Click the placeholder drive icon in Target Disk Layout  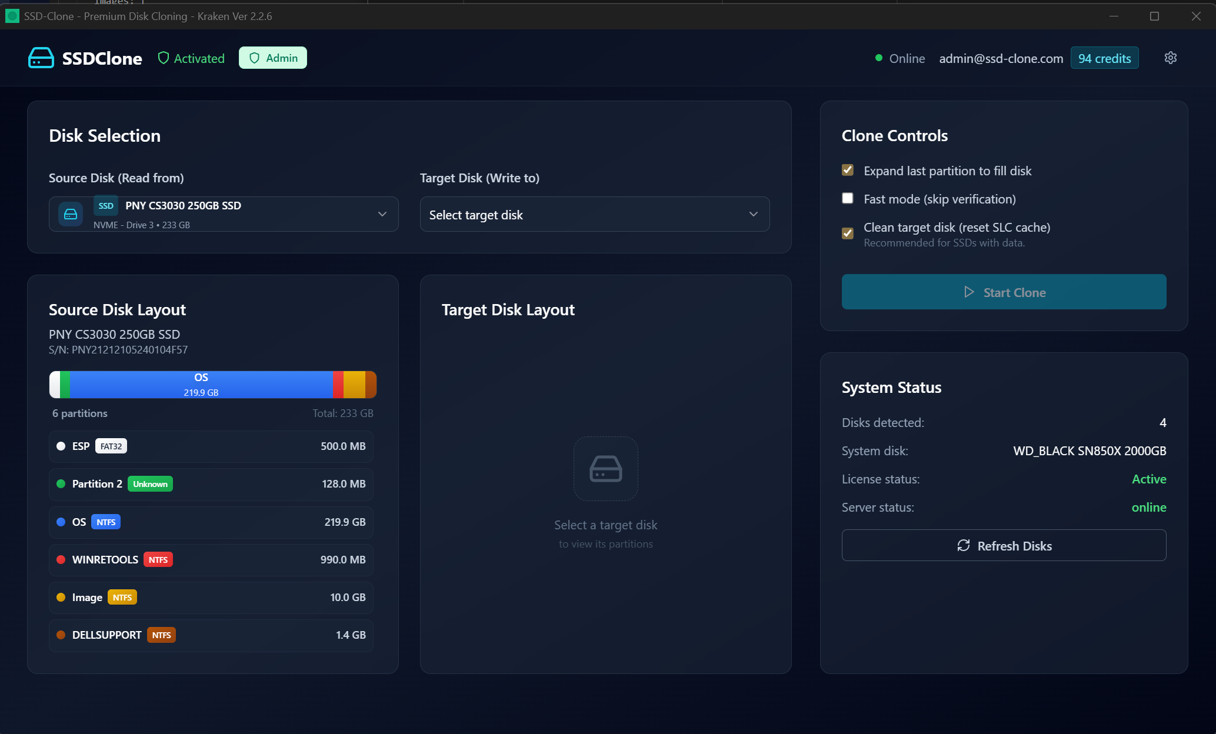click(605, 469)
